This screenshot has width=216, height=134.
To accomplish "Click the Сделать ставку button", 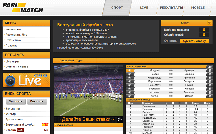I will (x=194, y=41).
